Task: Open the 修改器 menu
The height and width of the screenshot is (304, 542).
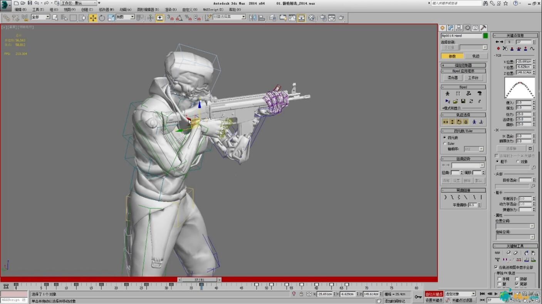Action: pos(106,9)
